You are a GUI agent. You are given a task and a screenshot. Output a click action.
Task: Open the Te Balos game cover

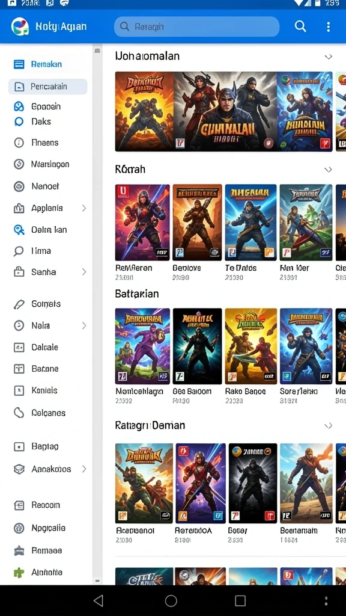coord(250,223)
